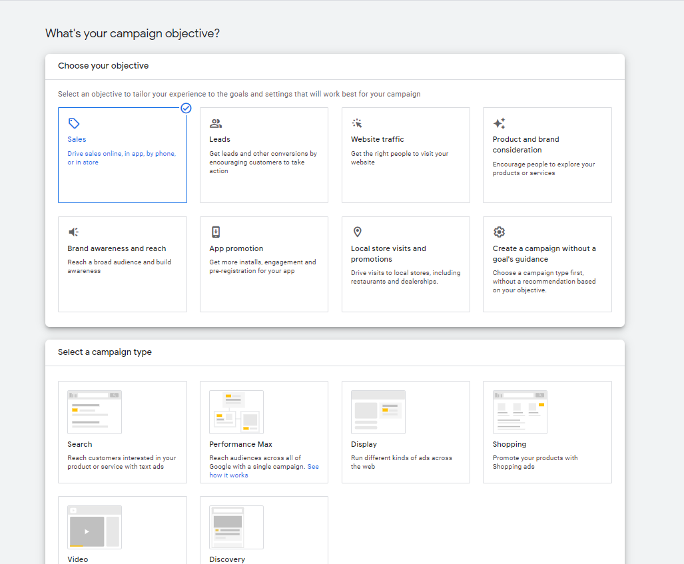Click the Leads people icon
The image size is (684, 564).
pyautogui.click(x=216, y=123)
